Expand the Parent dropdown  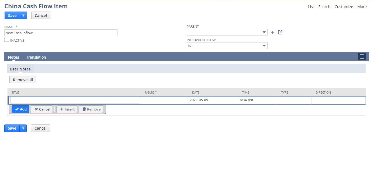[x=264, y=32]
